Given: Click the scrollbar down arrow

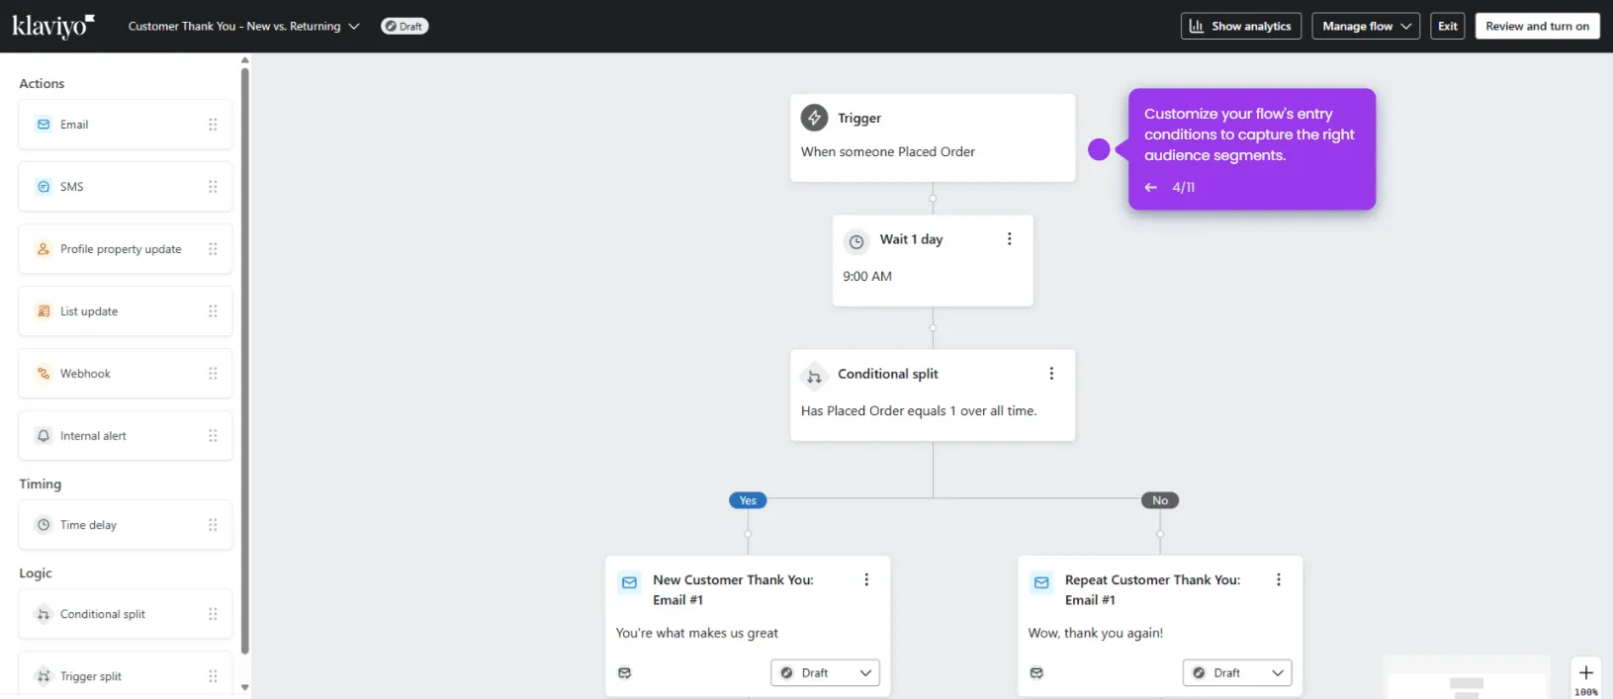Looking at the screenshot, I should coord(245,687).
